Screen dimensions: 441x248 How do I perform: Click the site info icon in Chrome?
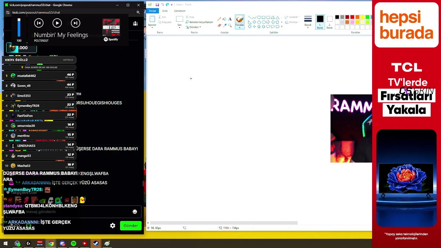click(x=8, y=12)
